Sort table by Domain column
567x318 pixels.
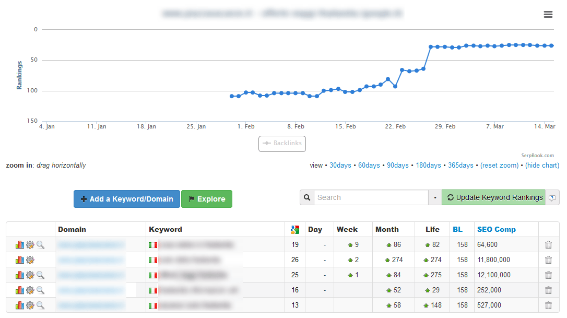[x=72, y=229]
